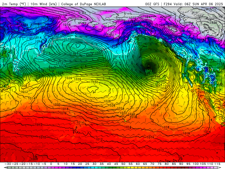Click the "30" colorbar scale label
225x169 pixels.
point(94,164)
